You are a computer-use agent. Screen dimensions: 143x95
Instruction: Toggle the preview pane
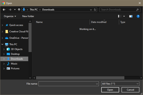(131, 16)
